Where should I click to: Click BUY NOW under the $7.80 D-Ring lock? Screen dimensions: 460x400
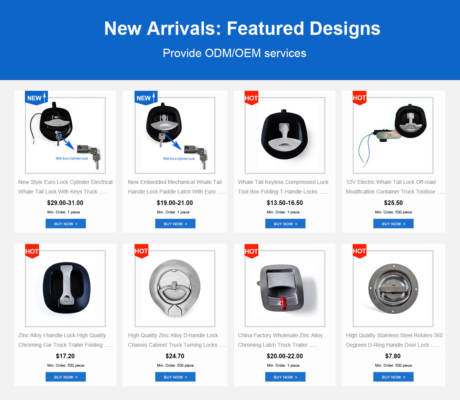pyautogui.click(x=393, y=377)
